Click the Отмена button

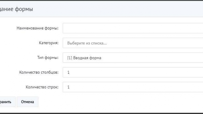click(27, 102)
